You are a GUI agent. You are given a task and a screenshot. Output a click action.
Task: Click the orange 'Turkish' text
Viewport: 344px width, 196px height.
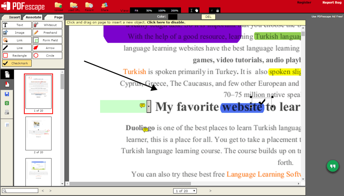tap(135, 72)
